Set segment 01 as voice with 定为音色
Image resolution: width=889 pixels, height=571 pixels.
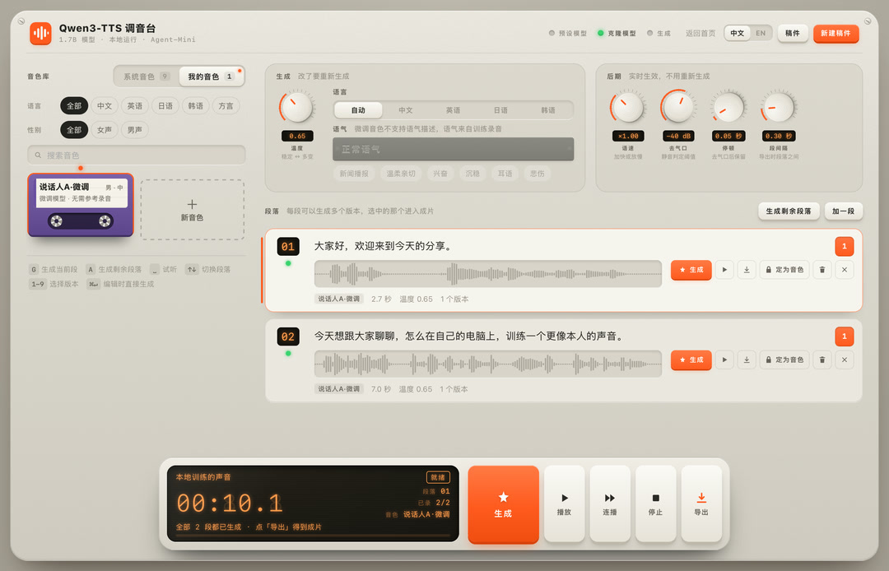[784, 270]
